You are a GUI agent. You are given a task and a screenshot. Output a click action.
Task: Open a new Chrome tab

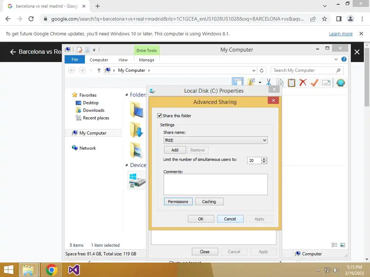(98, 6)
